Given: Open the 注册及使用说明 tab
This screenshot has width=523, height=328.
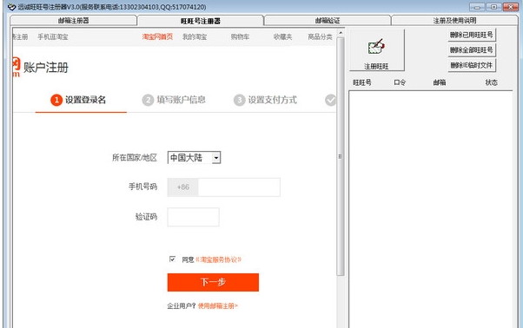Looking at the screenshot, I should click(x=454, y=21).
